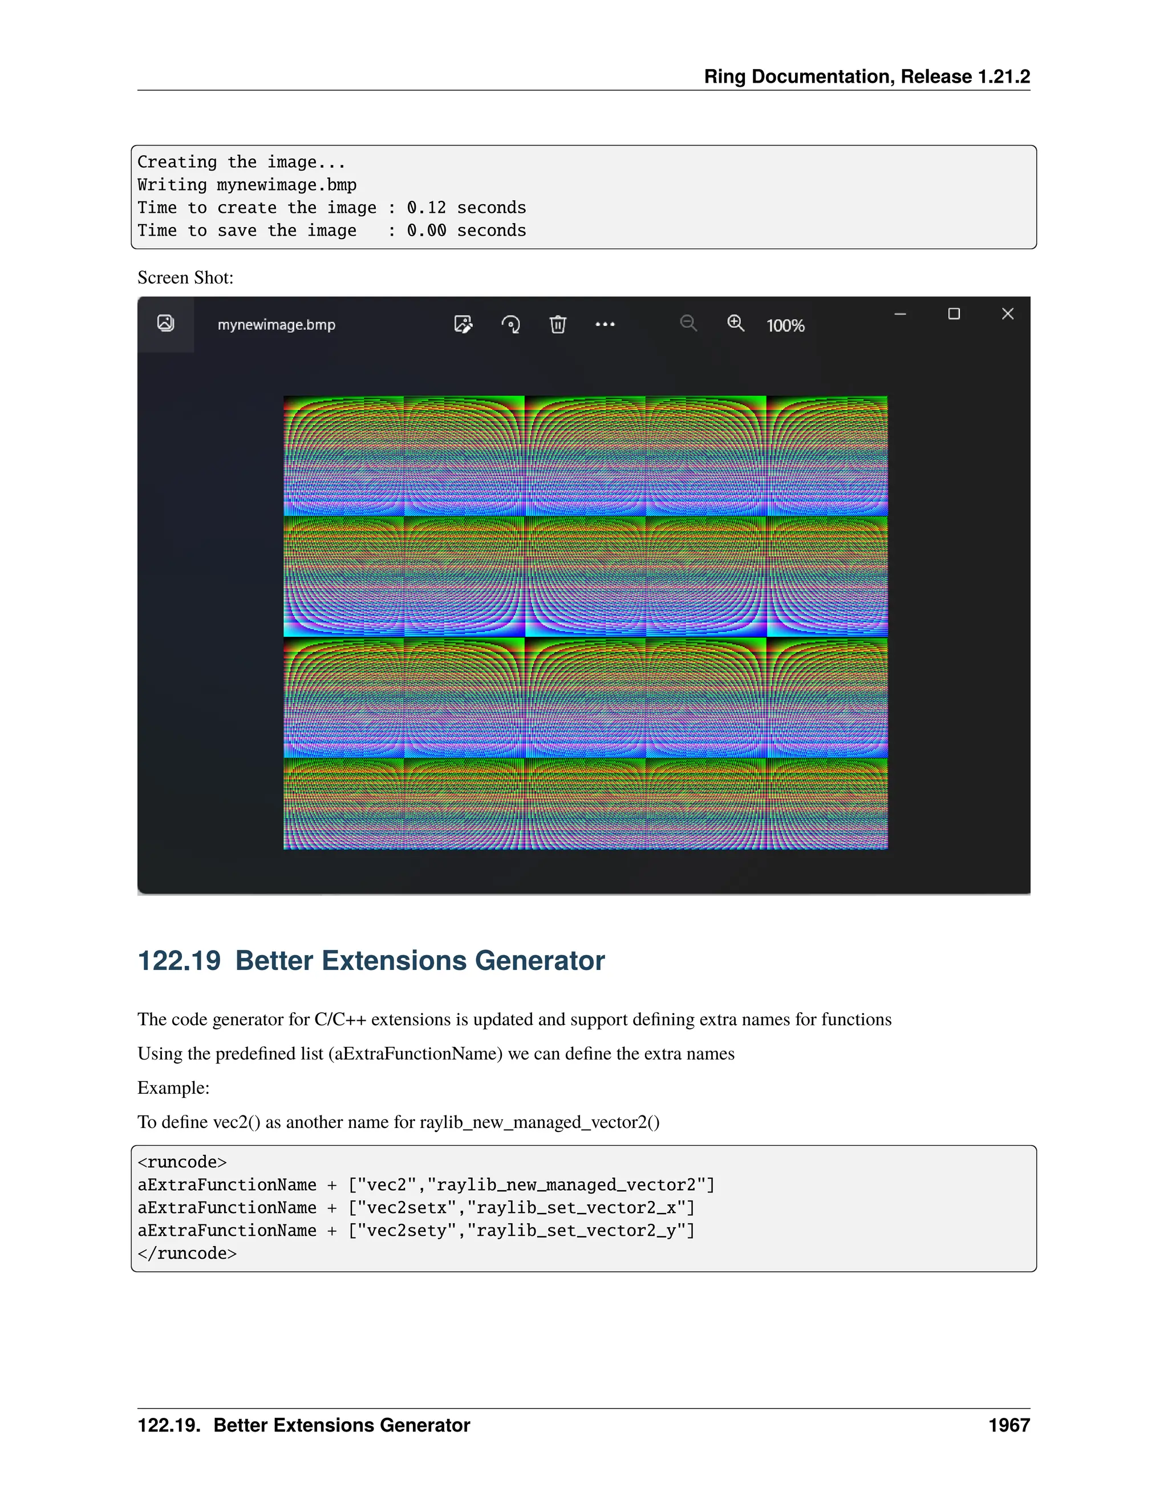
Task: Click page number 1967 in footer
Action: pyautogui.click(x=1009, y=1425)
